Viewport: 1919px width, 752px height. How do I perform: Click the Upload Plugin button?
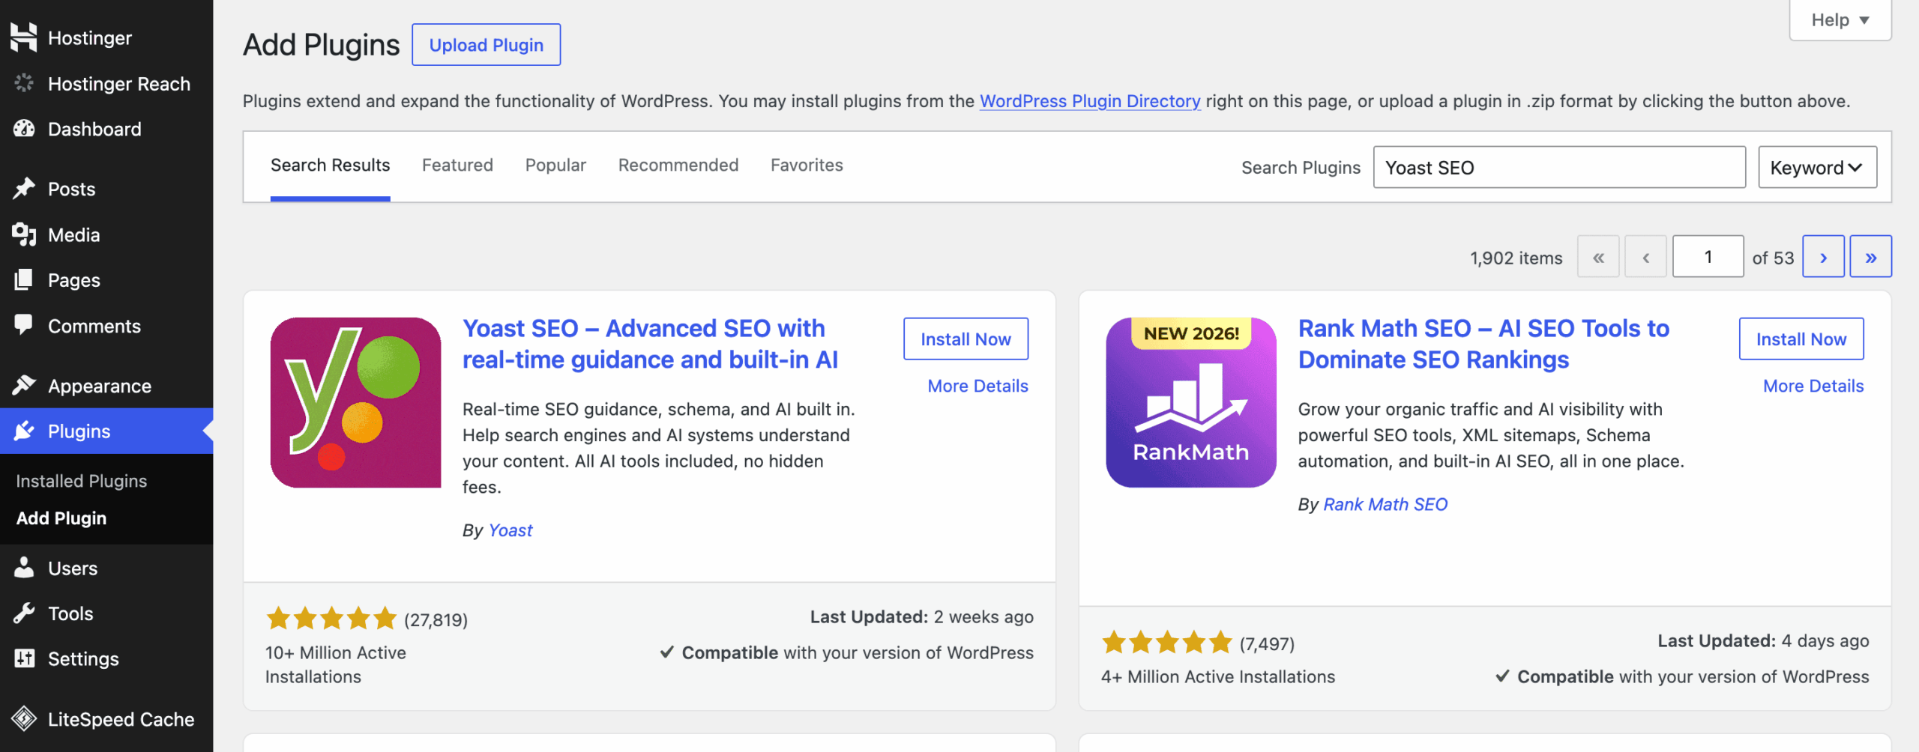486,45
